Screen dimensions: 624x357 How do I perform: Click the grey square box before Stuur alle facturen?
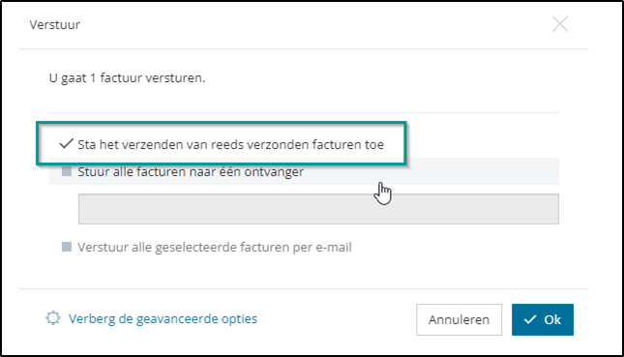(67, 171)
